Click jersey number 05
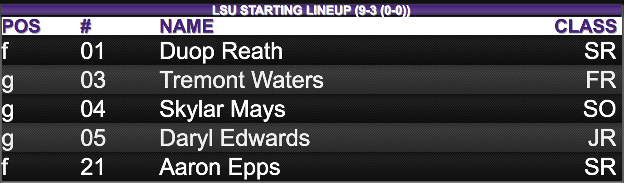Screen dimensions: 624x183 pyautogui.click(x=93, y=138)
